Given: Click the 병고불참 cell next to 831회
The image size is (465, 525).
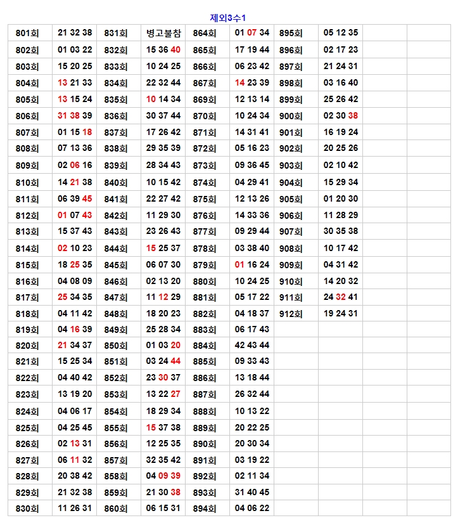Looking at the screenshot, I should pos(163,33).
